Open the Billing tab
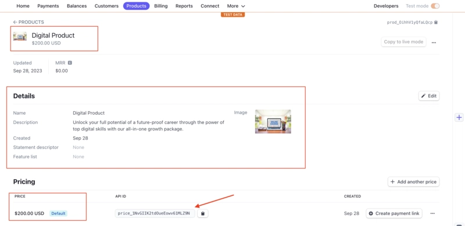This screenshot has height=226, width=465. coord(161,6)
